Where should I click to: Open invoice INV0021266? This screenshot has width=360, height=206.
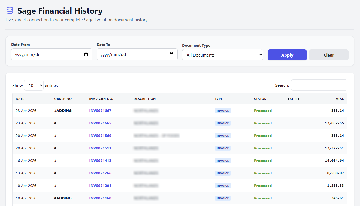click(100, 173)
